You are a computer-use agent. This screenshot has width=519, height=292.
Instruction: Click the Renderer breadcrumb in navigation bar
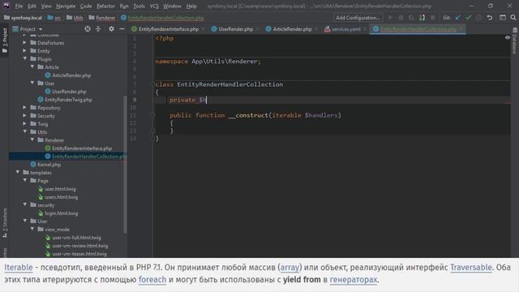click(102, 18)
